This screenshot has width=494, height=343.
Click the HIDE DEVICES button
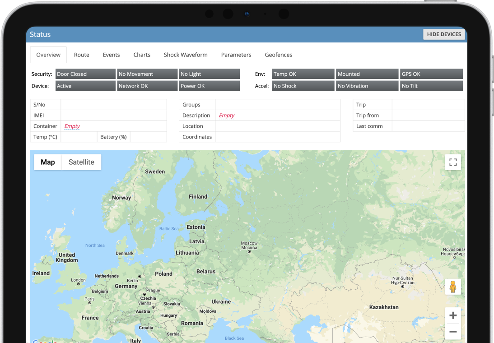pos(443,34)
